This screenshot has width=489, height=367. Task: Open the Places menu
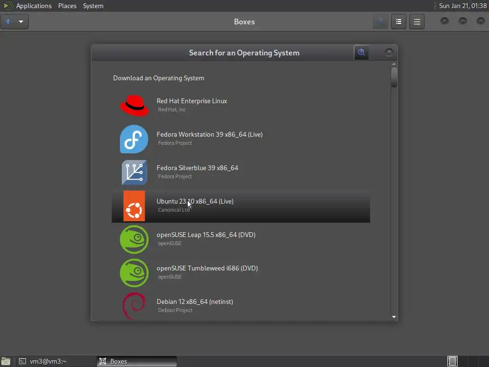click(x=67, y=6)
